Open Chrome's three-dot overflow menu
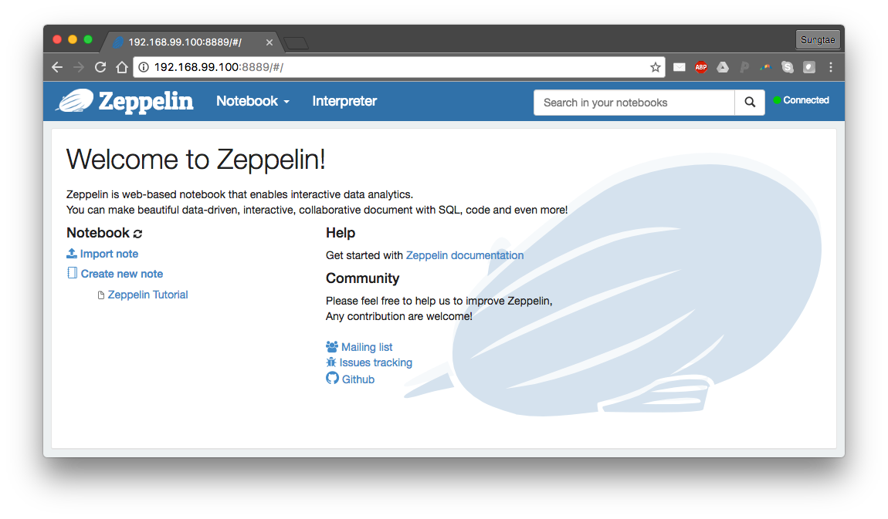Screen dimensions: 888x519 pos(830,67)
